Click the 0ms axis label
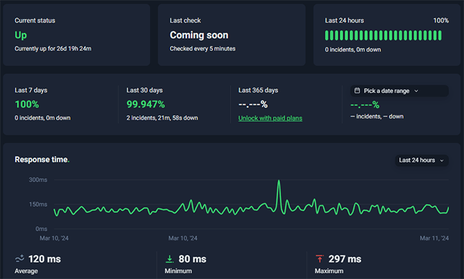The height and width of the screenshot is (279, 464). coord(41,229)
